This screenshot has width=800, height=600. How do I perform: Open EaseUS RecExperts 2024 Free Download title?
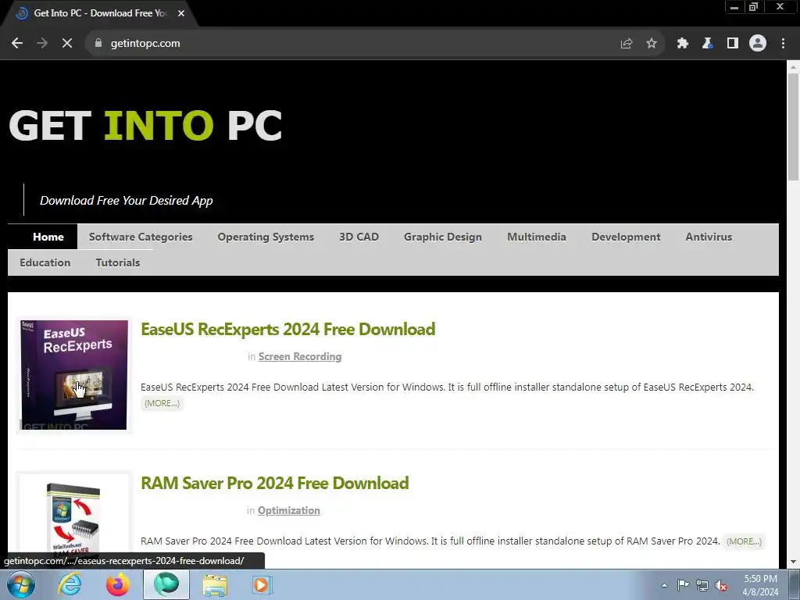tap(287, 329)
